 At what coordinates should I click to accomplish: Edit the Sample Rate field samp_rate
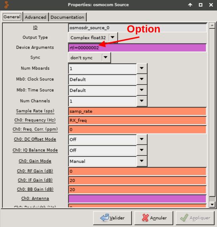[137, 112]
